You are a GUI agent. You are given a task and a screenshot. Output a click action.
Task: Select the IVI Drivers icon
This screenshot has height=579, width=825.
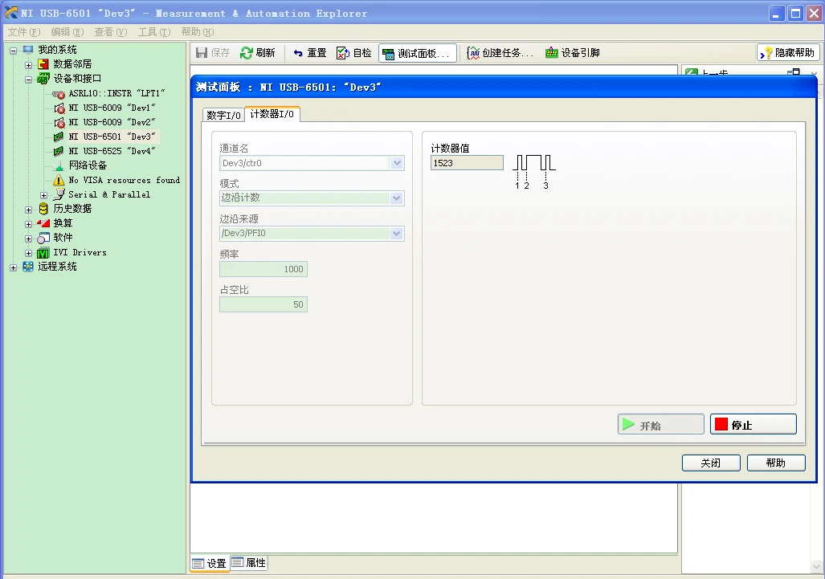pyautogui.click(x=43, y=253)
